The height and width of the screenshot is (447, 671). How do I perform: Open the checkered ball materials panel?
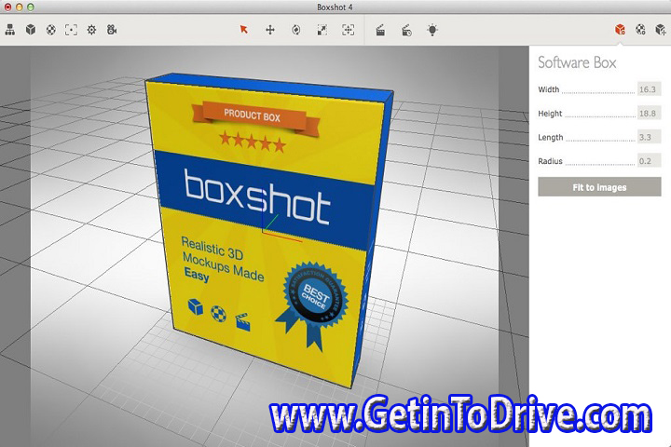(x=51, y=30)
